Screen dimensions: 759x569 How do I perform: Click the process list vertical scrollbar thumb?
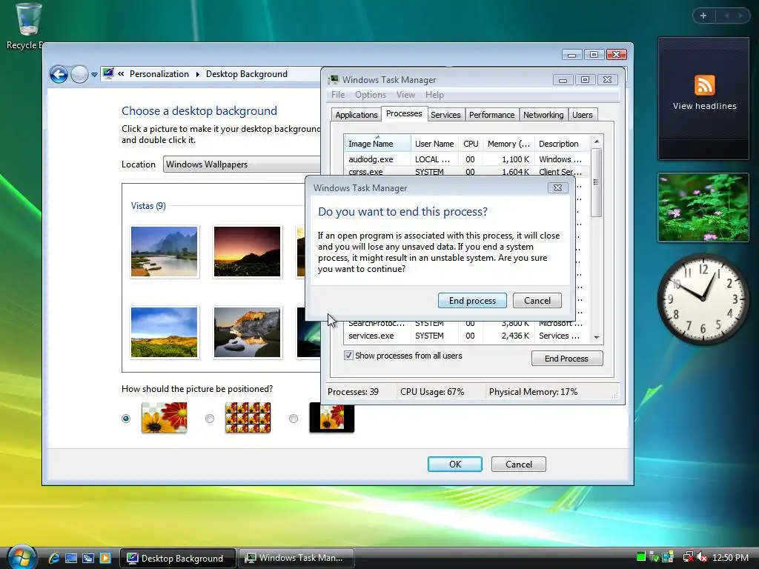click(x=597, y=182)
